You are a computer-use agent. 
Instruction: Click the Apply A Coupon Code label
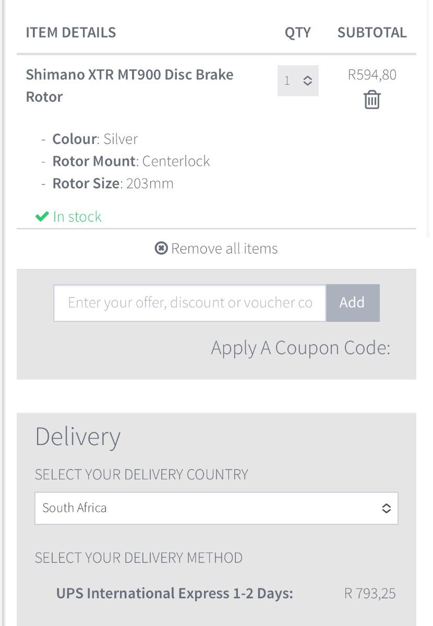300,348
